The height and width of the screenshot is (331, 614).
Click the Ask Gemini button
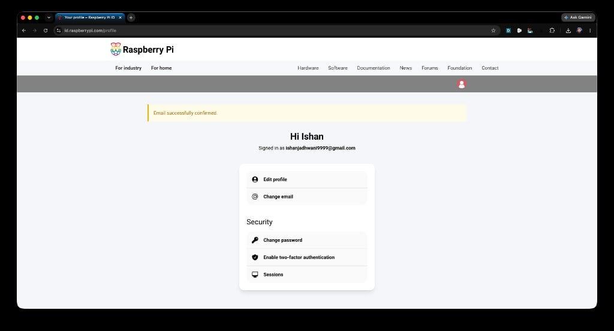point(579,17)
